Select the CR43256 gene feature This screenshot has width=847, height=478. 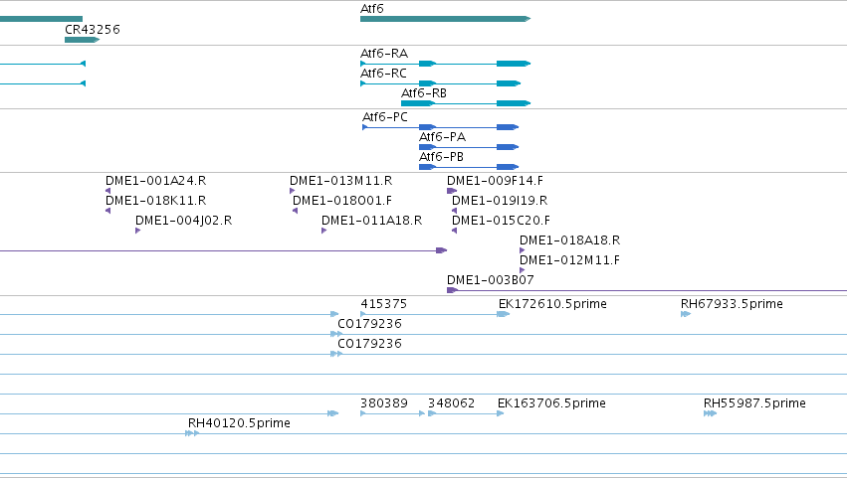(82, 40)
